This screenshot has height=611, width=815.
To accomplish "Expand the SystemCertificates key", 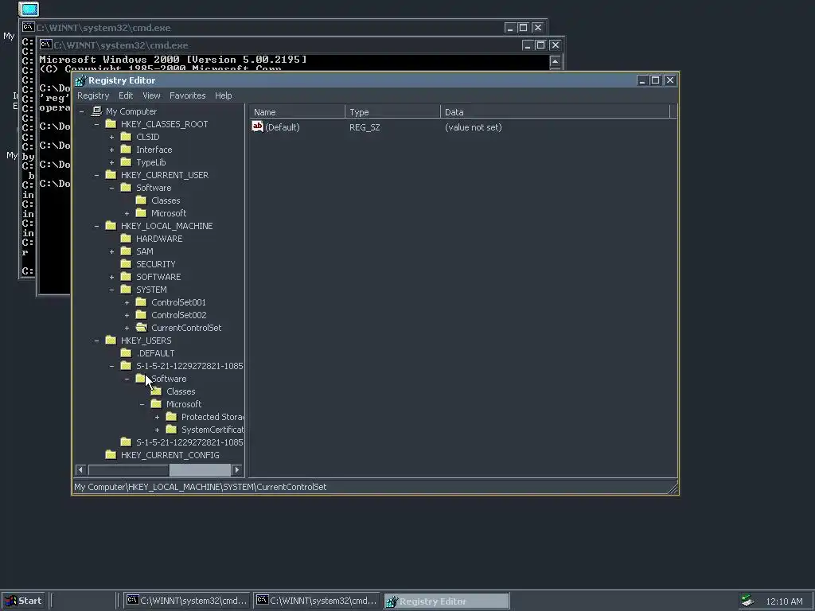I will coord(157,430).
